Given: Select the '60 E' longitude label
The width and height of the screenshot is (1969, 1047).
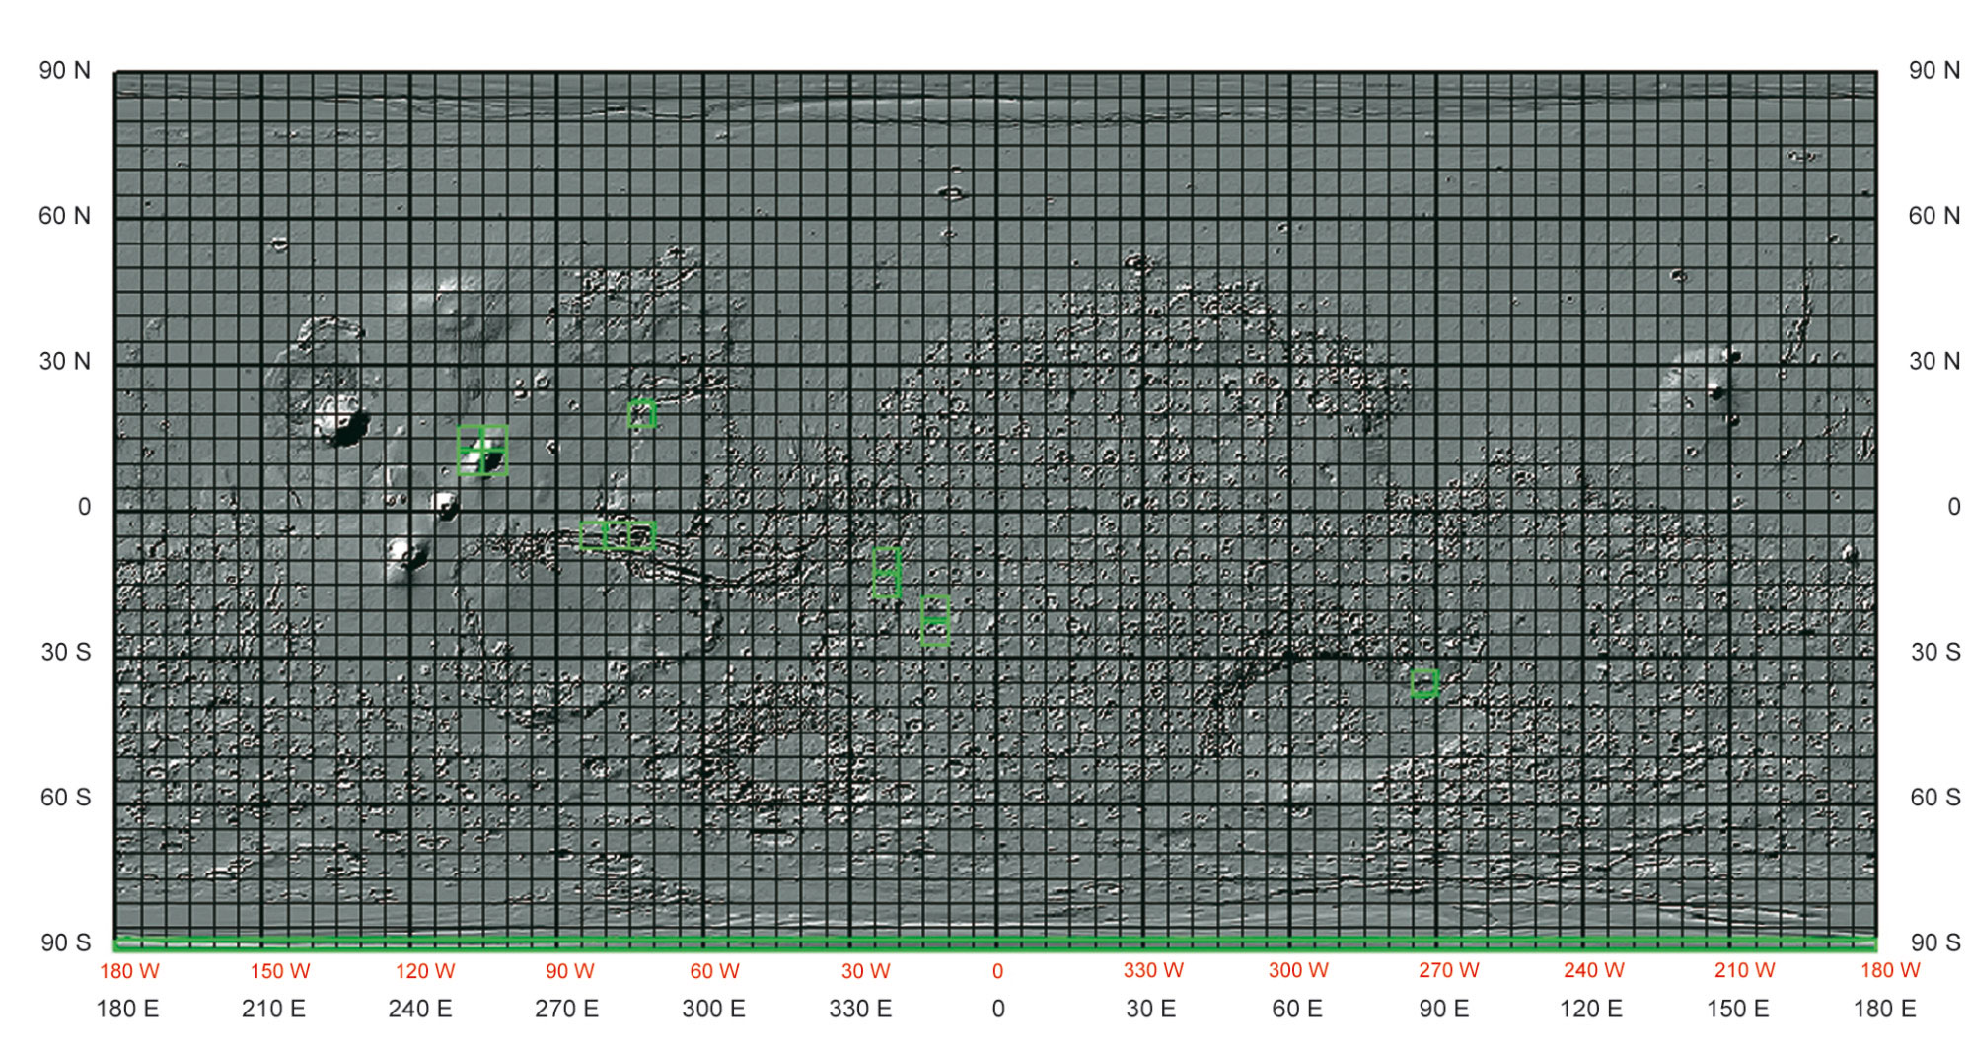Looking at the screenshot, I should [x=1297, y=1010].
